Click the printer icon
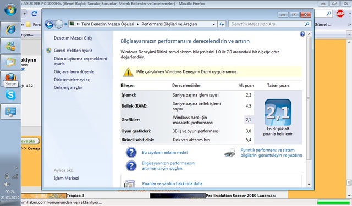The width and height of the screenshot is (352, 206). pos(230,153)
